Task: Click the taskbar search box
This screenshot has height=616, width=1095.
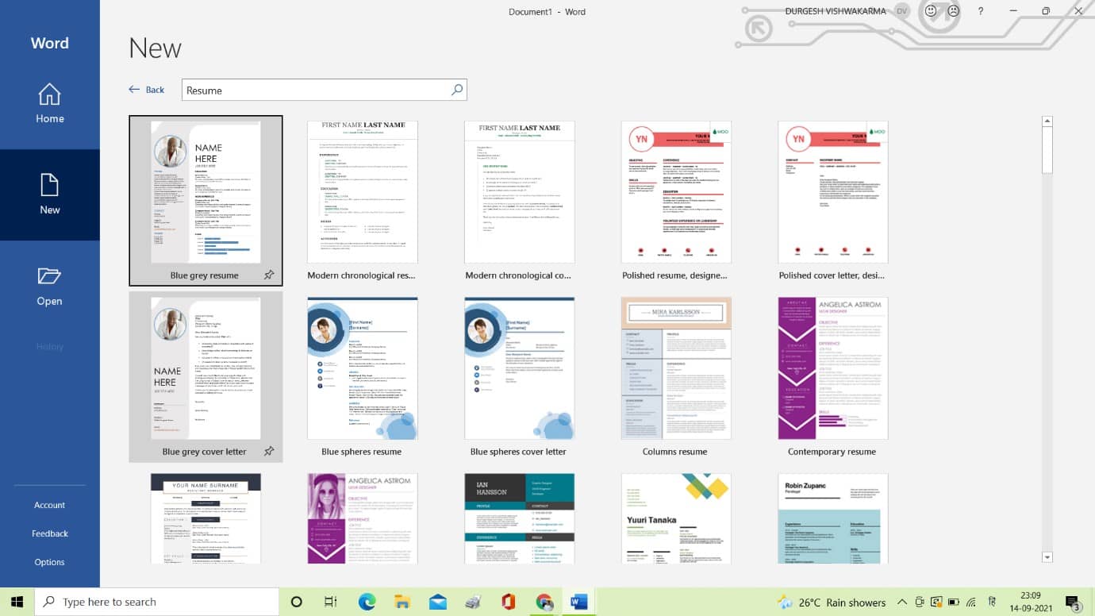Action: (157, 602)
